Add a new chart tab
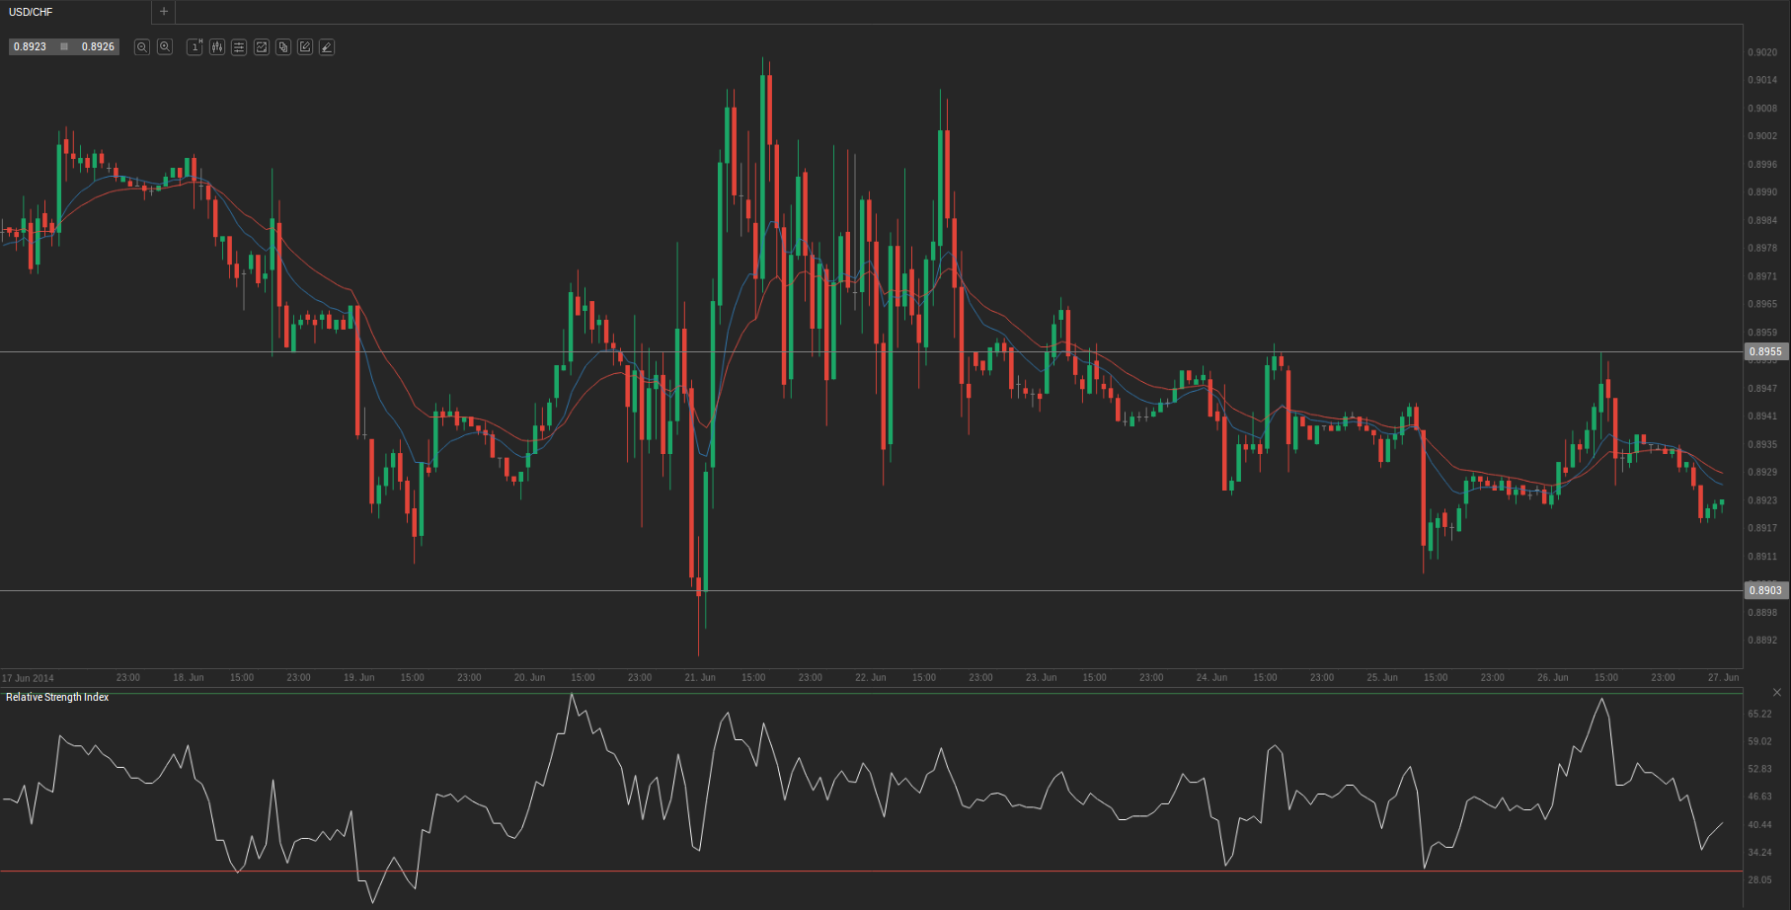Viewport: 1791px width, 910px height. pyautogui.click(x=164, y=12)
